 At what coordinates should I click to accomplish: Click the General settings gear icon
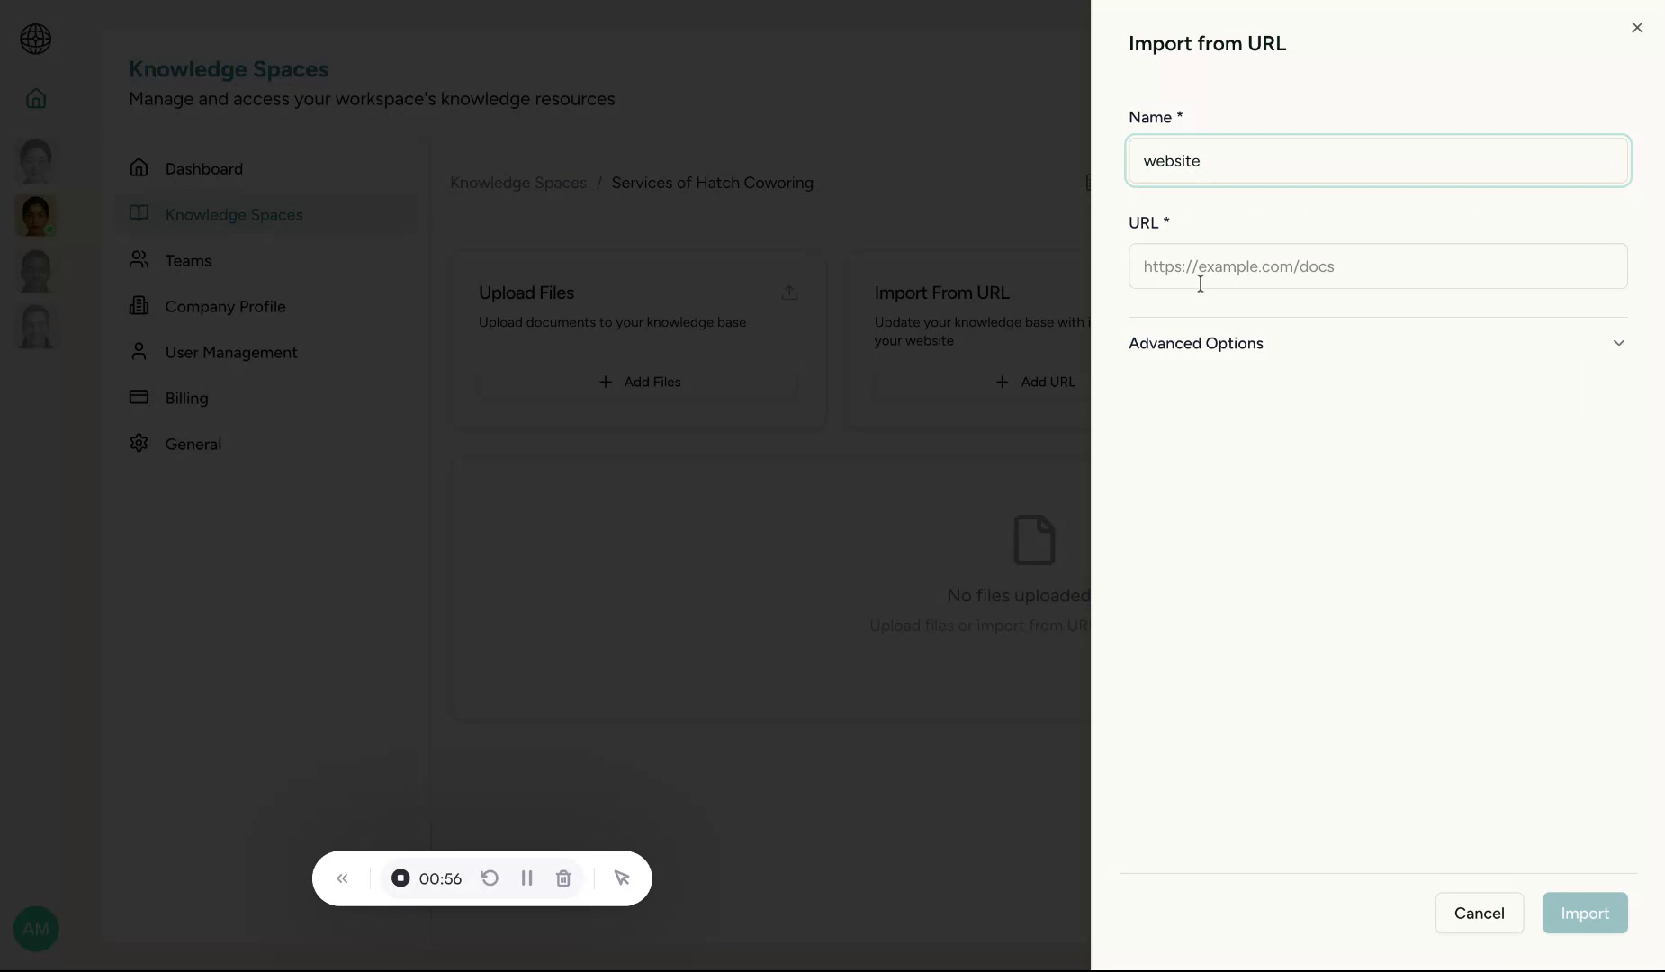pos(139,444)
